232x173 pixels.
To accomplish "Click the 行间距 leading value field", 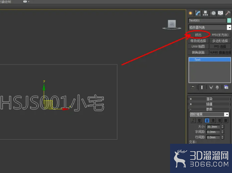I will point(213,137).
